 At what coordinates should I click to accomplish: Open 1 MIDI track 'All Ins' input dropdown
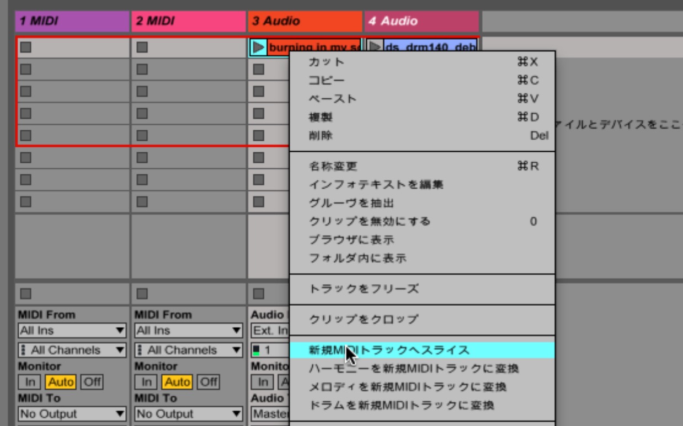[72, 331]
